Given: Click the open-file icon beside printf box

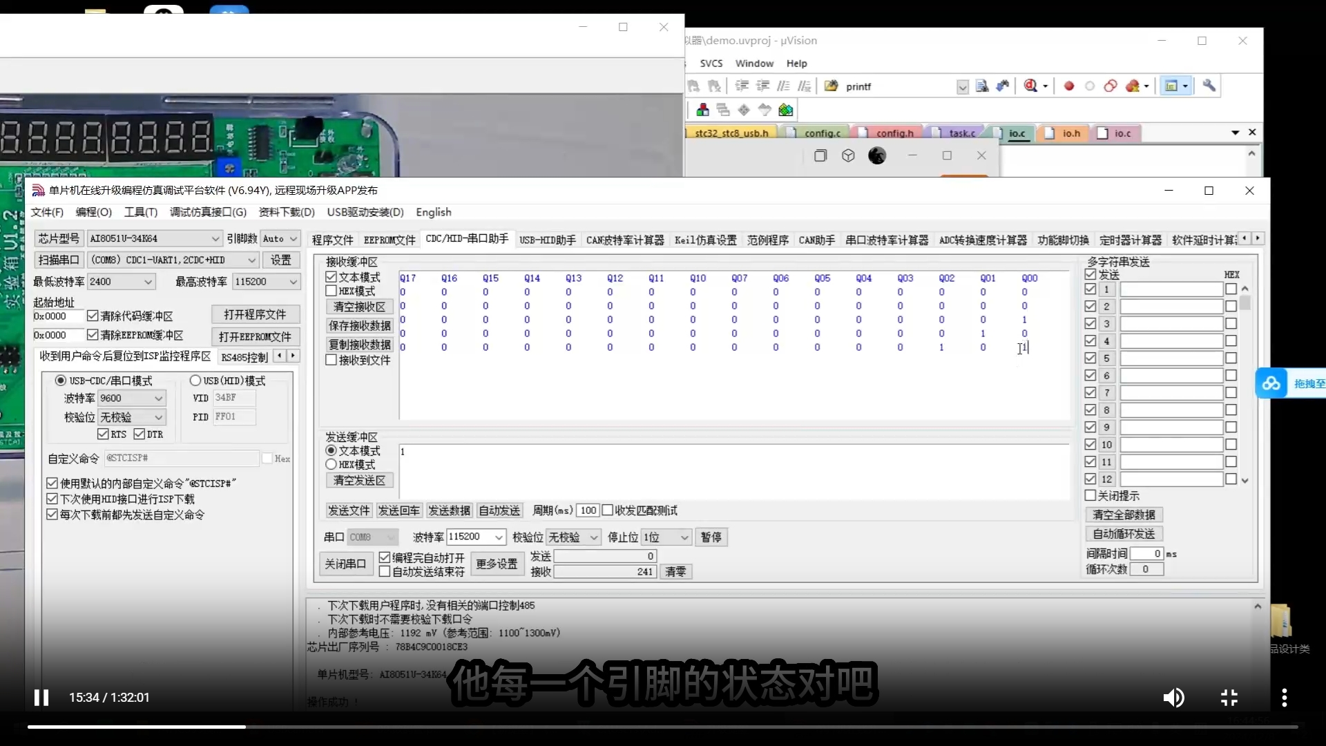Looking at the screenshot, I should click(x=832, y=86).
